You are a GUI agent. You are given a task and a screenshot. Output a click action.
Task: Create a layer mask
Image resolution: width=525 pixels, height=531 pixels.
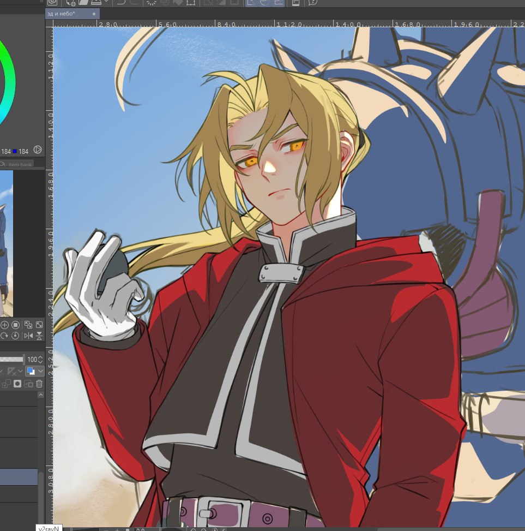click(x=17, y=384)
